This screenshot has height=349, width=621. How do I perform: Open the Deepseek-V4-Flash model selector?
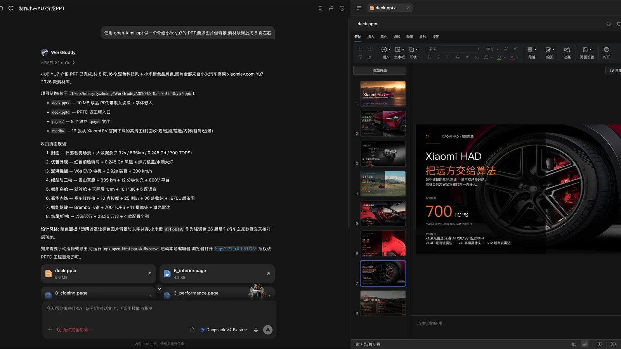click(224, 330)
